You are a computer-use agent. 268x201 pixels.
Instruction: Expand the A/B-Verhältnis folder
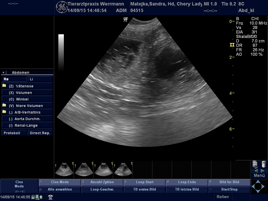pos(4,112)
